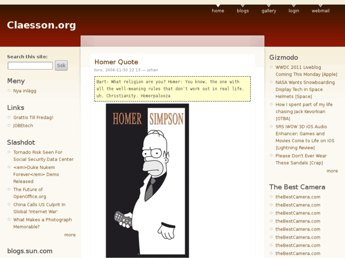Open the gallery tab

[269, 11]
